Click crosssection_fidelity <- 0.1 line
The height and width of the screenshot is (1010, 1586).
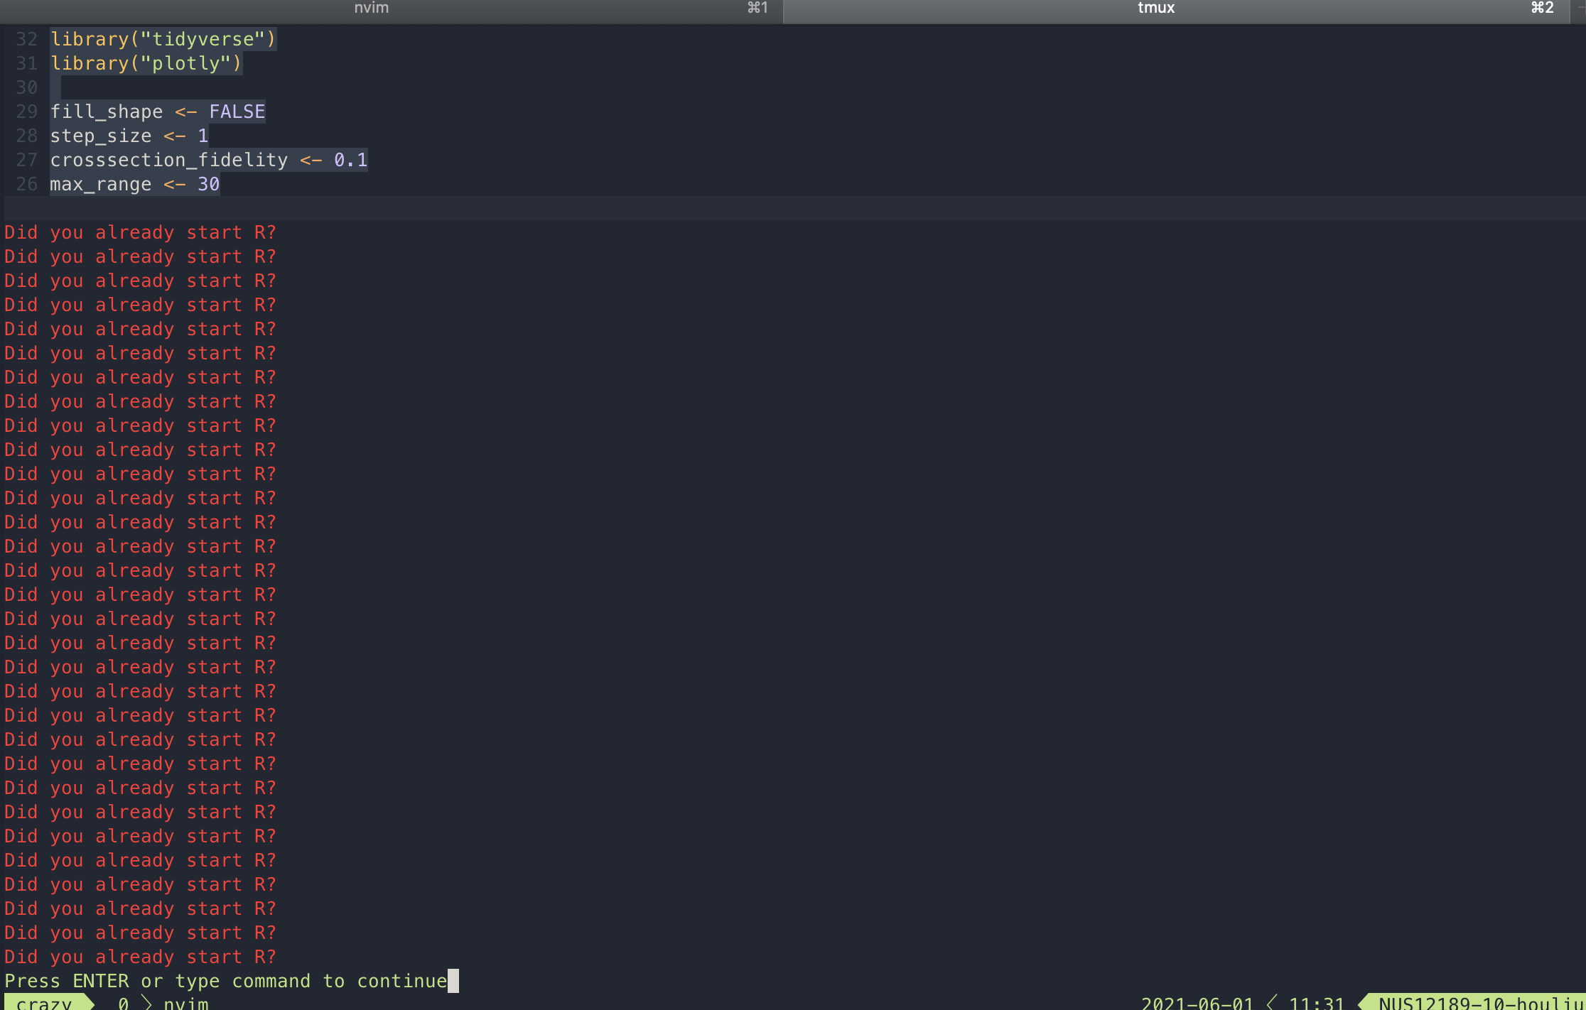208,160
